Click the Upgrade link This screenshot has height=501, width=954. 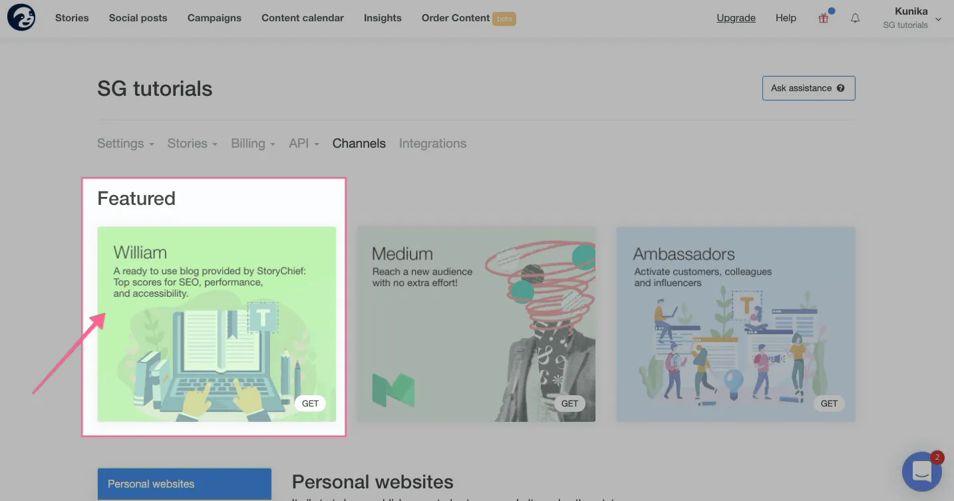(x=736, y=18)
